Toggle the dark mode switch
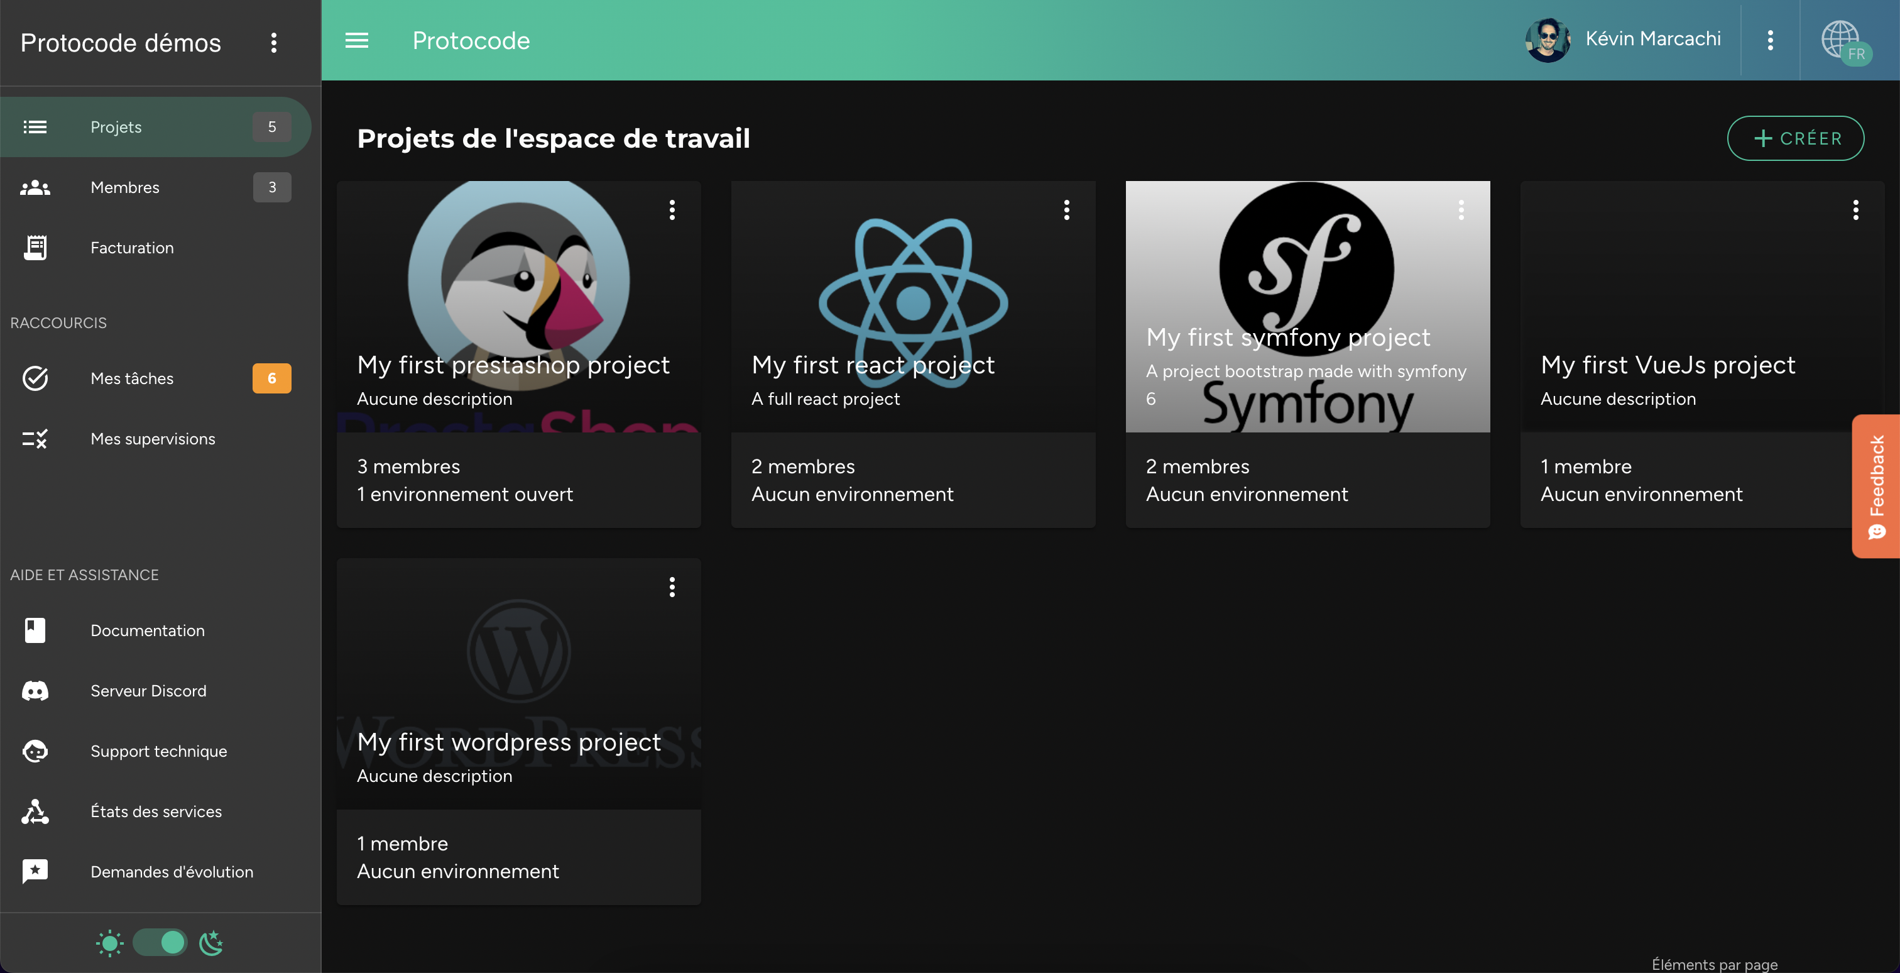1900x973 pixels. point(160,943)
